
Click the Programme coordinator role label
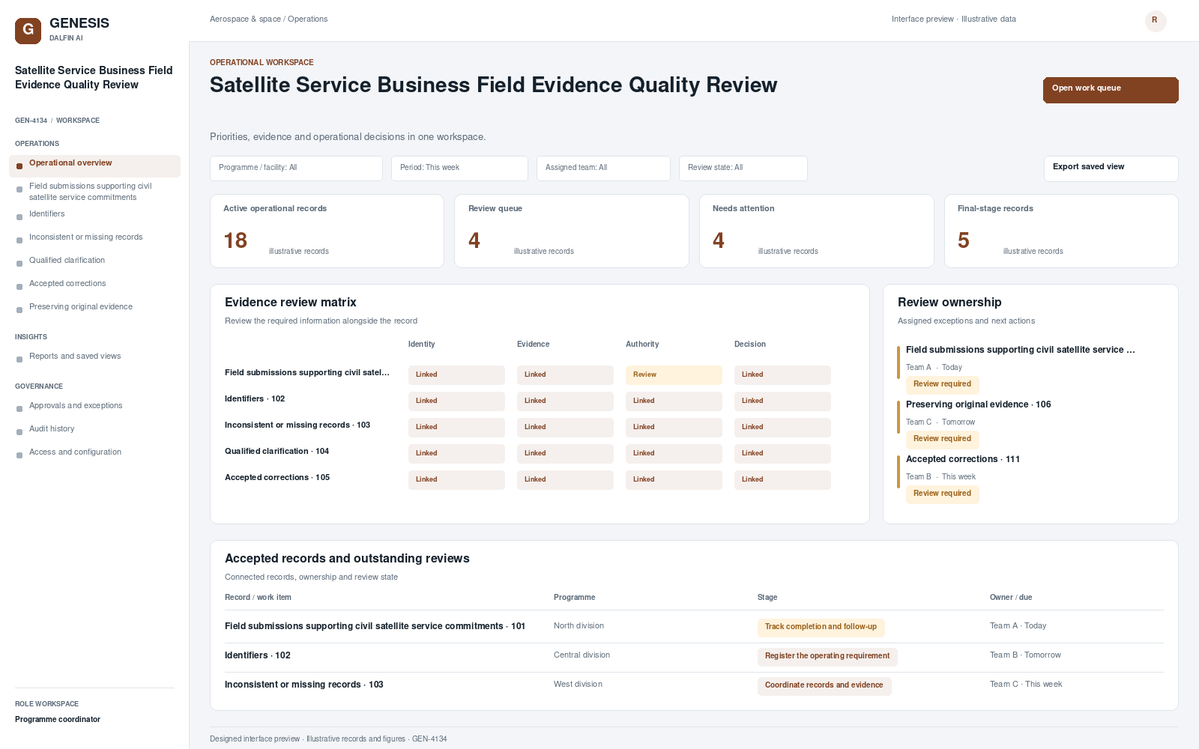coord(58,720)
